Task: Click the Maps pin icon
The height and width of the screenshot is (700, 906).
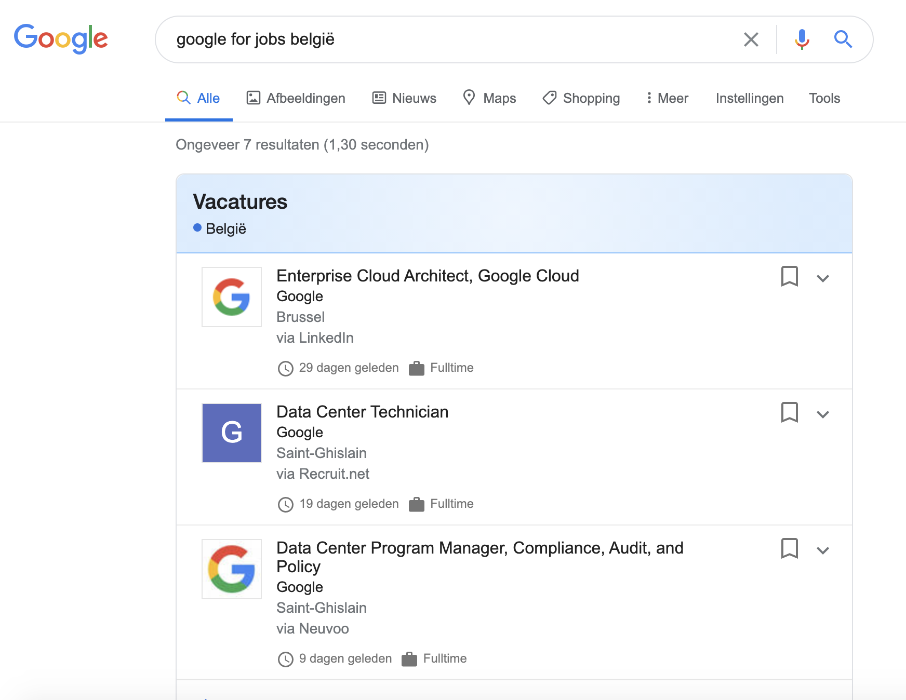Action: [469, 97]
